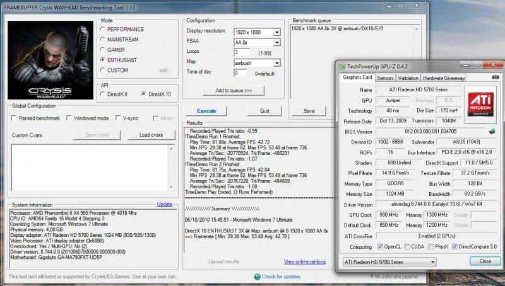The width and height of the screenshot is (505, 286).
Task: Choose DirectX 9 as the API
Action: (102, 94)
